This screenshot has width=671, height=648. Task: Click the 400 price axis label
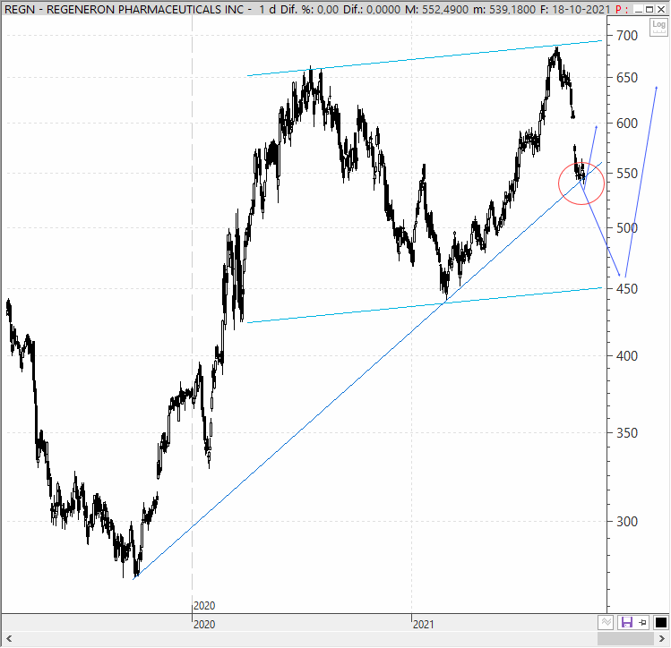click(627, 356)
